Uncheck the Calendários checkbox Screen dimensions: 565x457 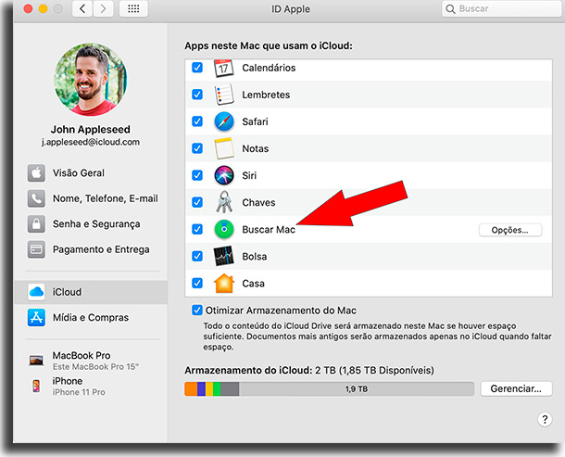tap(197, 68)
